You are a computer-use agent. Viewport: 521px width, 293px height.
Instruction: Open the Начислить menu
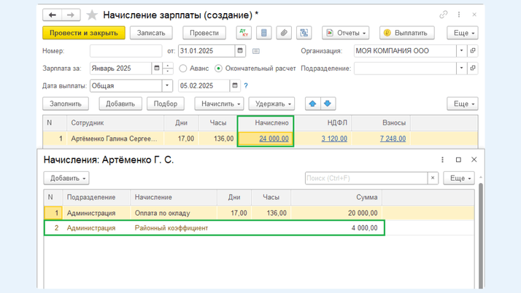[220, 103]
